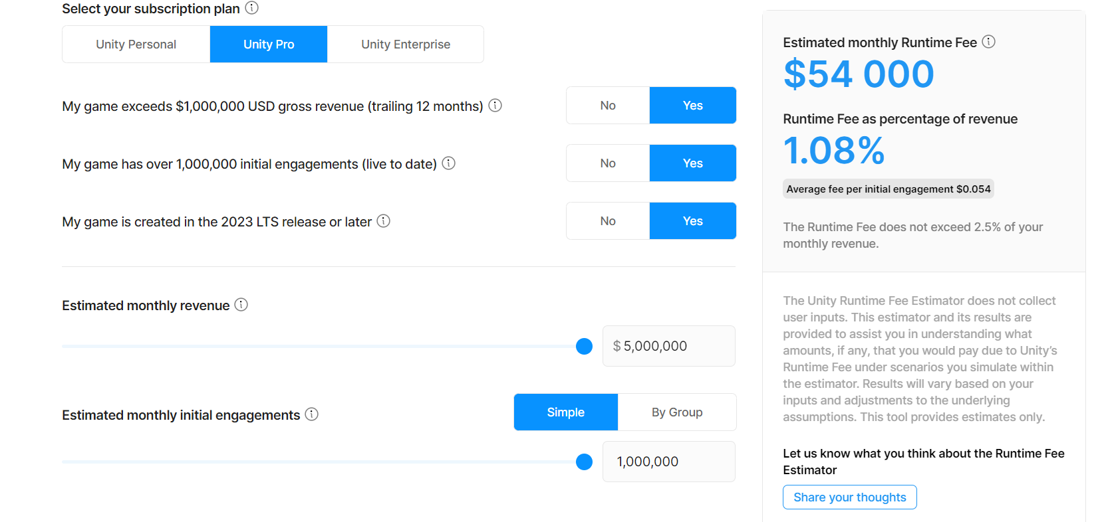Click the 1,000,000 engagements input field

click(669, 462)
